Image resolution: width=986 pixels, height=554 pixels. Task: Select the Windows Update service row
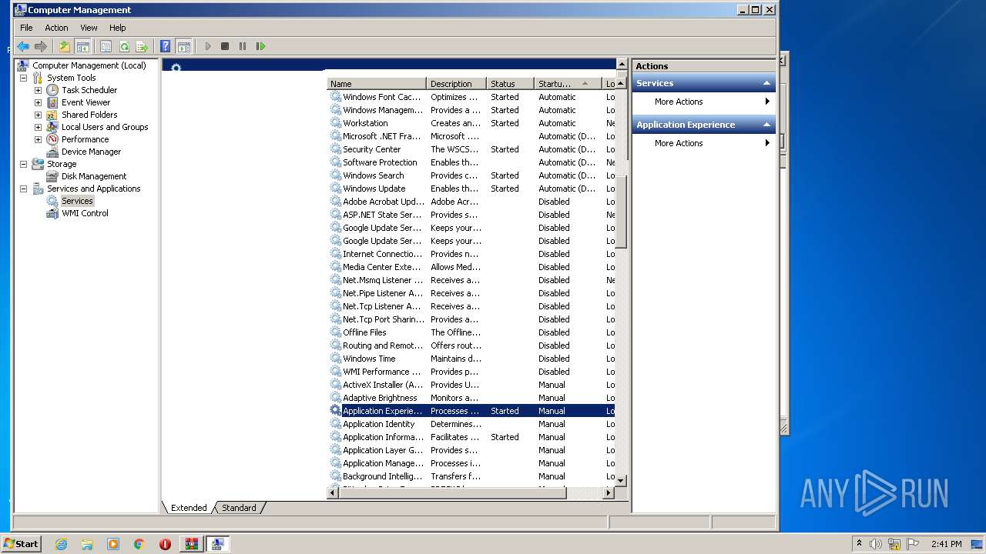pos(471,189)
